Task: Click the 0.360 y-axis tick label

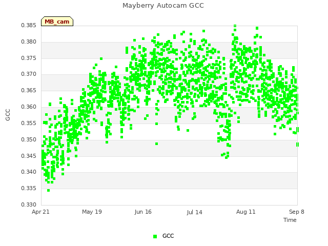Action: [29, 107]
